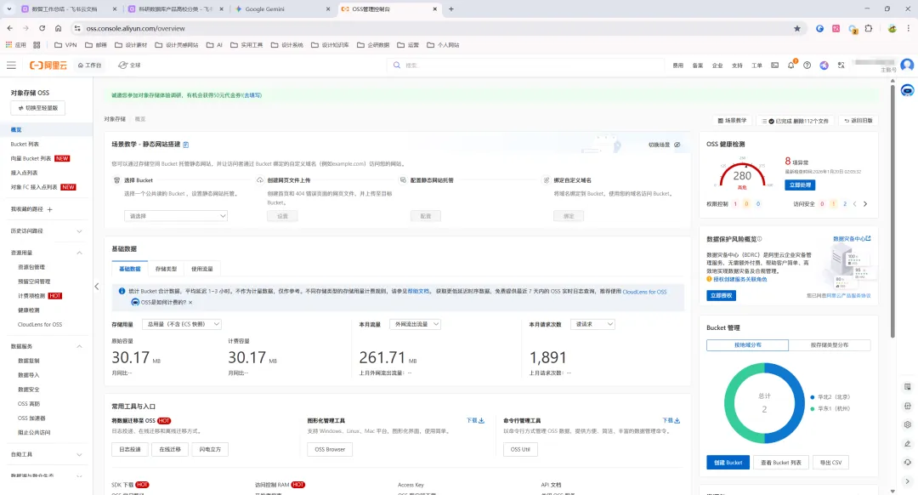Click the 创建 Bucket button
This screenshot has width=918, height=495.
728,462
